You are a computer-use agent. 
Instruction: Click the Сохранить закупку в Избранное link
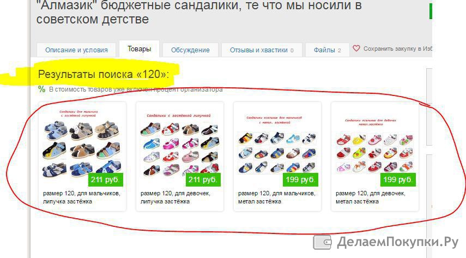click(398, 49)
